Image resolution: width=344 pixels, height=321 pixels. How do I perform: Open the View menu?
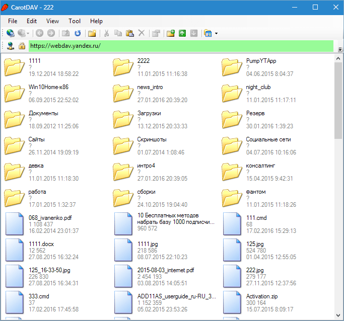pos(52,21)
